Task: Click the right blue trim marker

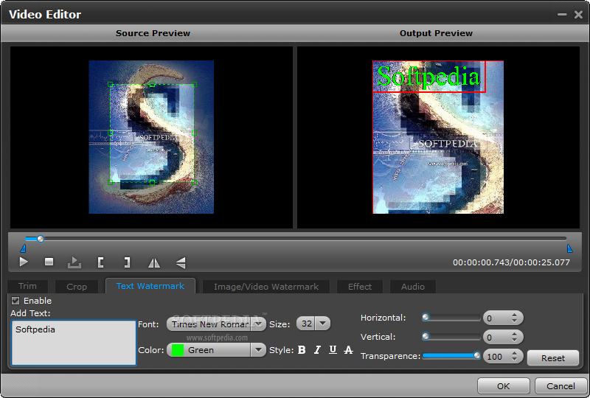Action: click(x=569, y=248)
